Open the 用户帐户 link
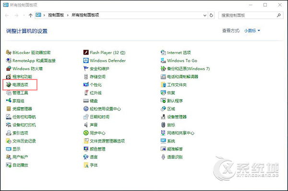 tap(20, 157)
